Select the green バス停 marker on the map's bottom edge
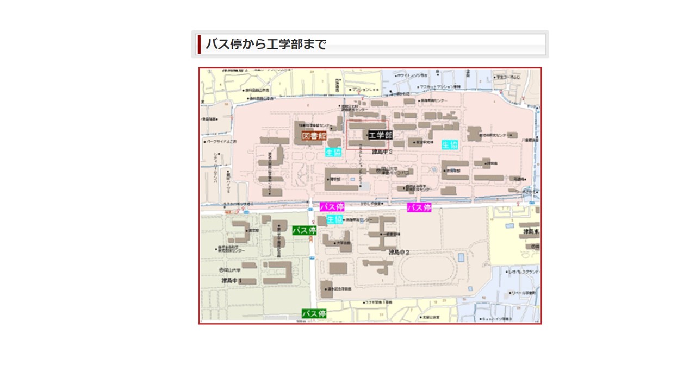Image resolution: width=696 pixels, height=391 pixels. point(314,314)
